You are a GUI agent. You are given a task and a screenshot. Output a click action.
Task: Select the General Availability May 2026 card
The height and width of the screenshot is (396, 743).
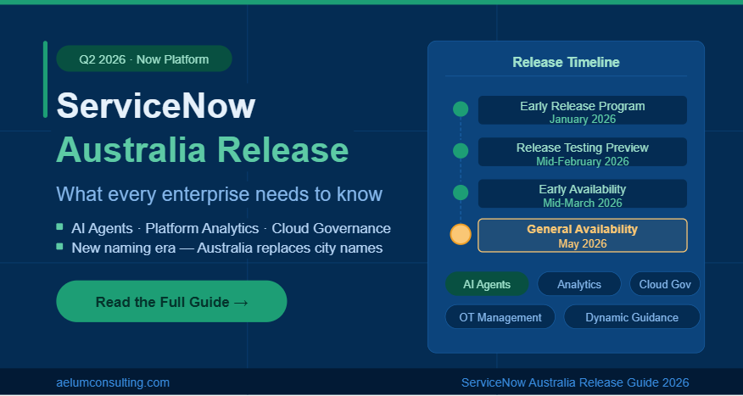583,236
